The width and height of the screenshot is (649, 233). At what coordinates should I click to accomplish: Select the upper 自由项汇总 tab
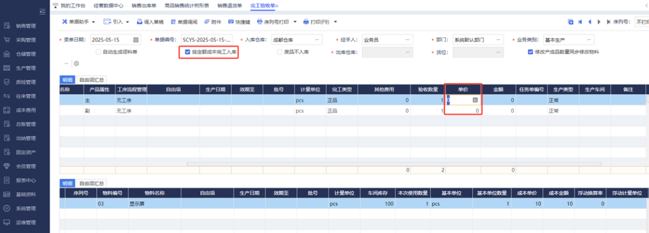tap(91, 79)
